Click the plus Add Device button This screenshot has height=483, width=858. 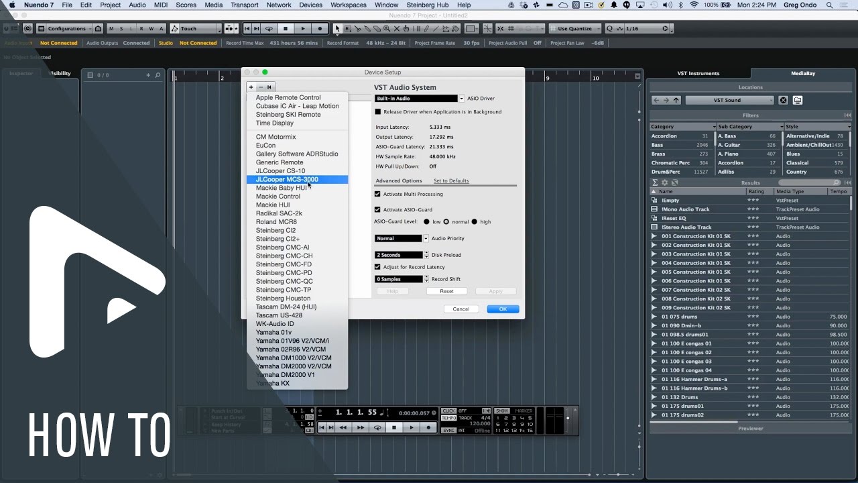coord(251,87)
